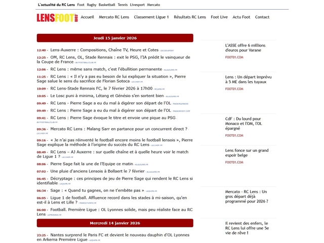Open sidebar 'Lens fonce sur un grand espoir belge'

(247, 153)
